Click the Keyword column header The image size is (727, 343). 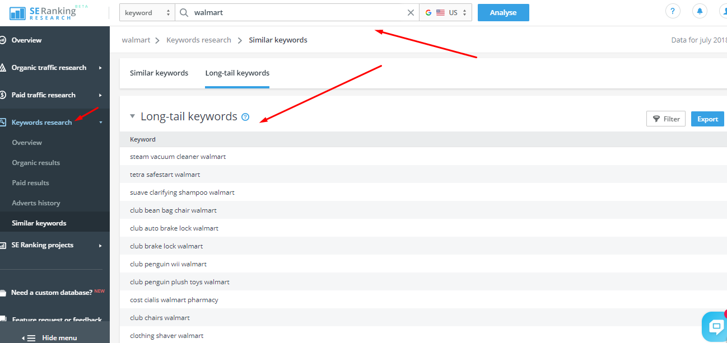(143, 139)
